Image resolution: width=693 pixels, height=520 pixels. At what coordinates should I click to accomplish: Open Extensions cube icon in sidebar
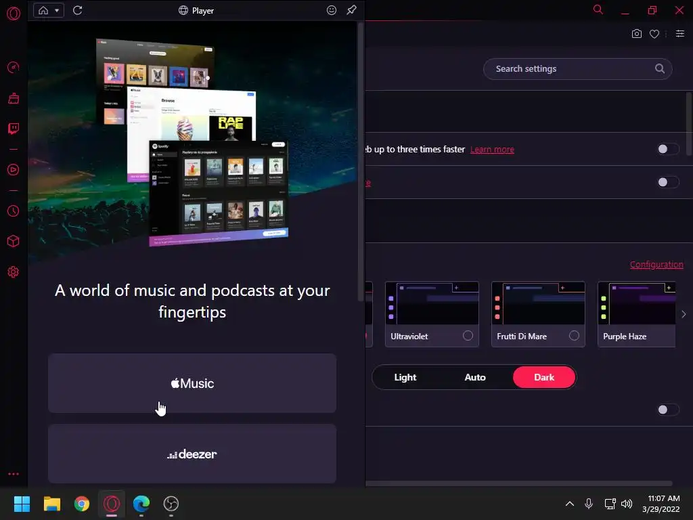pos(14,241)
